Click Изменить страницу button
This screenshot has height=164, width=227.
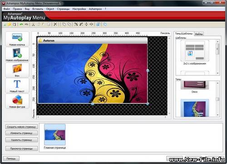21,133
